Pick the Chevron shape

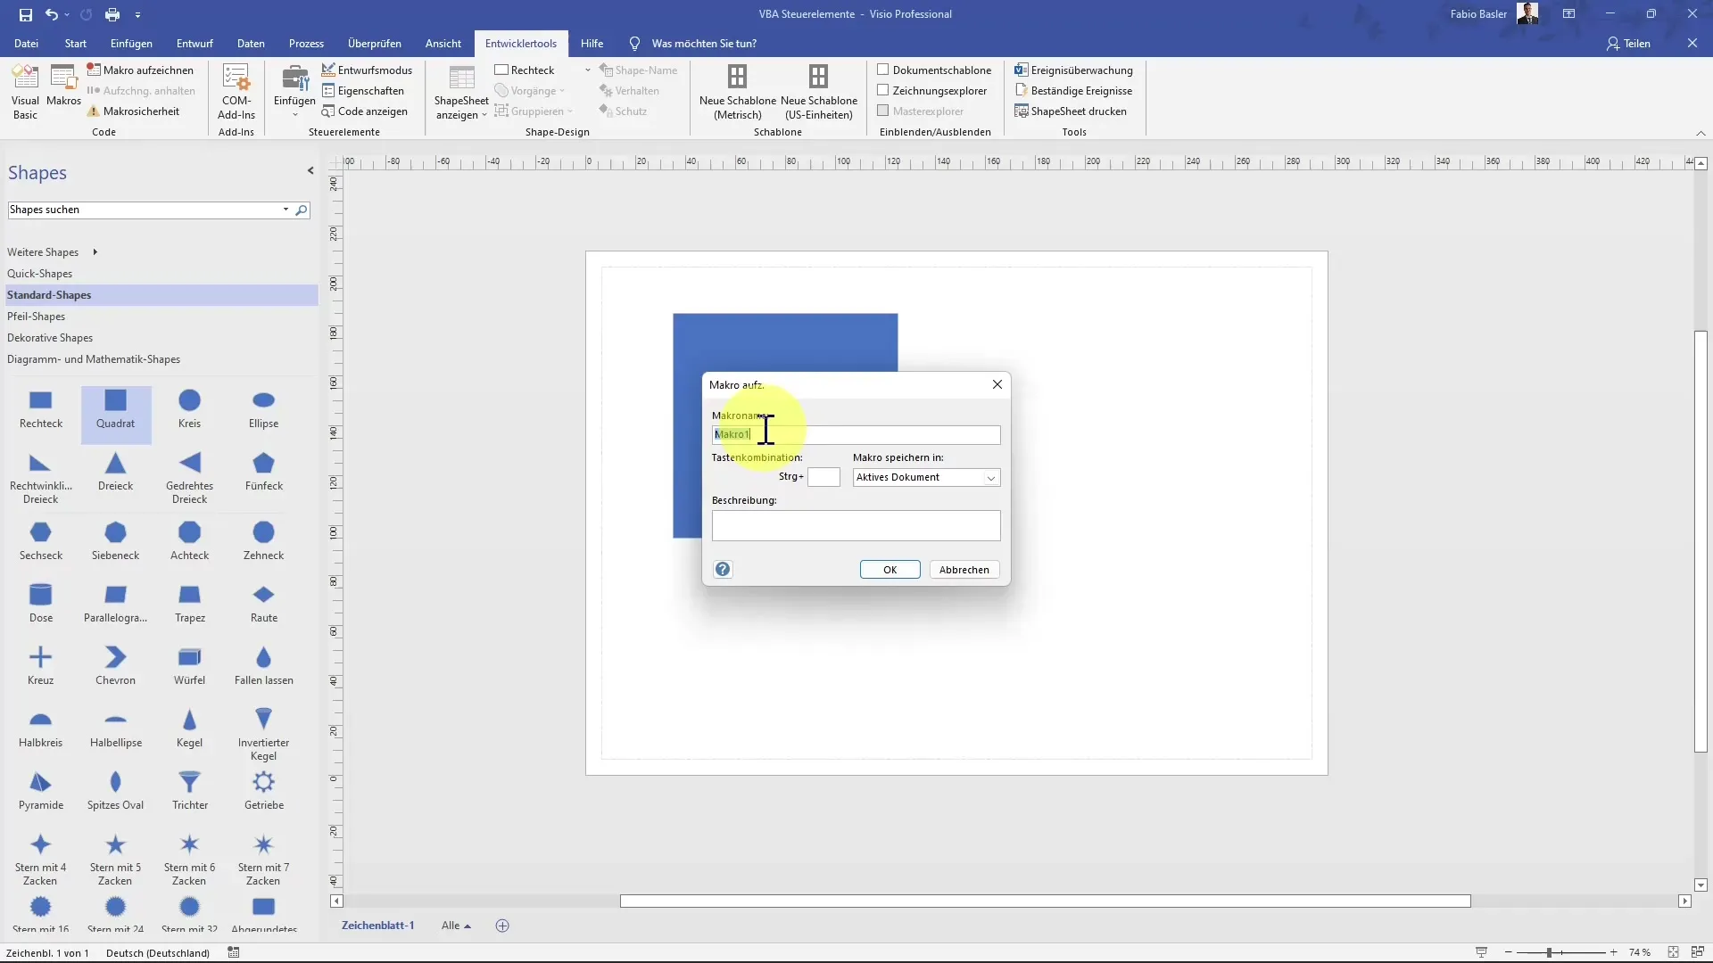[x=115, y=668]
